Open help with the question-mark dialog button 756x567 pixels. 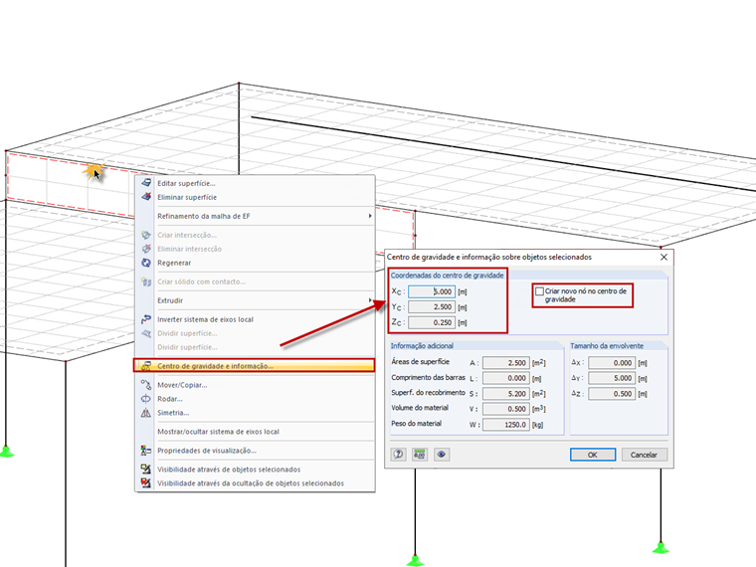398,455
